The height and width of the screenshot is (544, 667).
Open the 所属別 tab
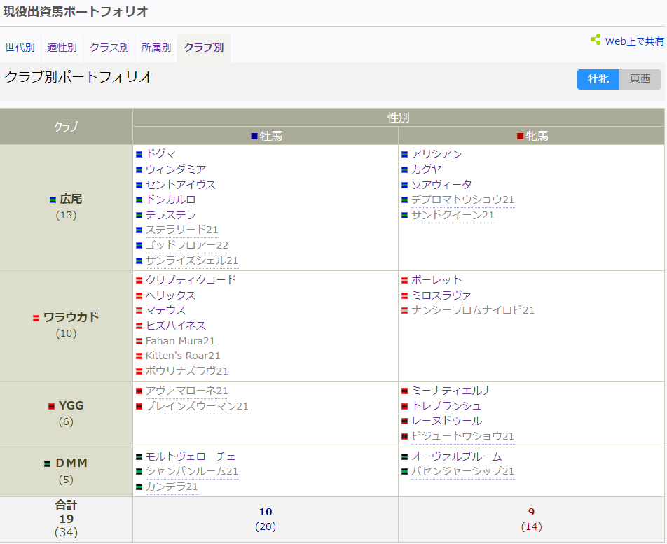pos(156,47)
